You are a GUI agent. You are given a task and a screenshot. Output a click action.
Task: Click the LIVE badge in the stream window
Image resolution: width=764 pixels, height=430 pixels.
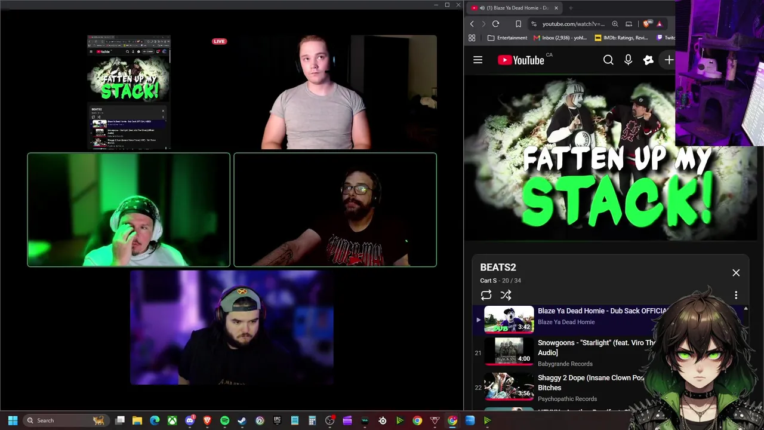click(219, 41)
